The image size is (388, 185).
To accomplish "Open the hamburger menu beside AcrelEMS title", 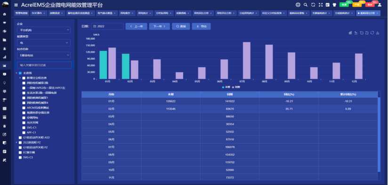I will coord(16,5).
